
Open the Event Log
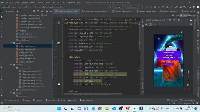click(x=172, y=100)
